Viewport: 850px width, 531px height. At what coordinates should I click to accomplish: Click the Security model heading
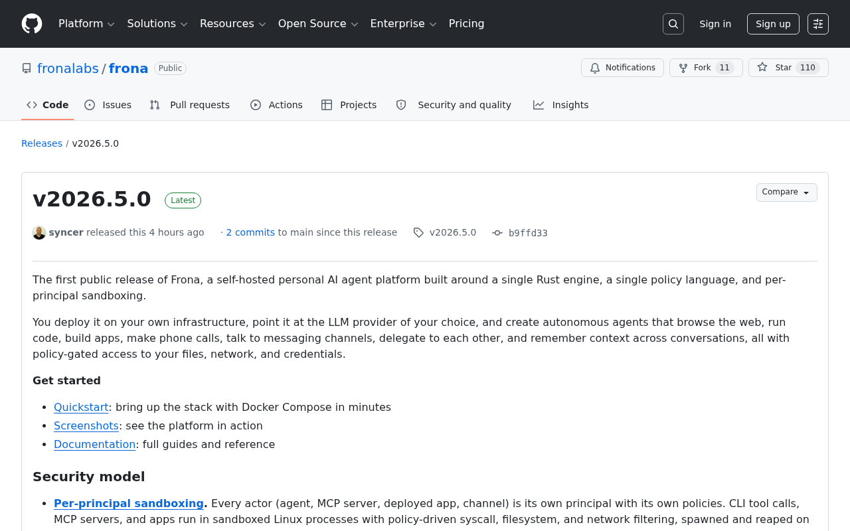(89, 477)
